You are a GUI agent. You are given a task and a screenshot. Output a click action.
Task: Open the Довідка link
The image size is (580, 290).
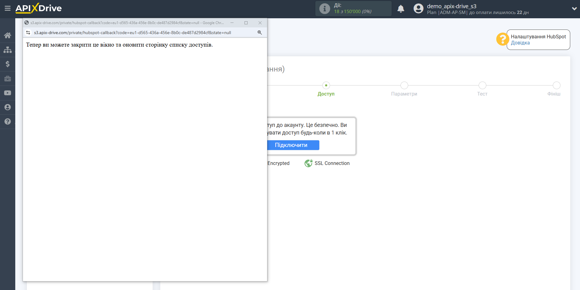(x=520, y=43)
